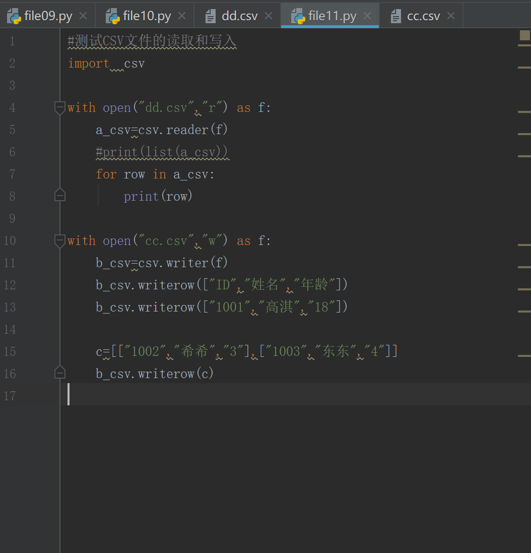Close the file10.py tab
This screenshot has width=531, height=553.
coord(182,16)
